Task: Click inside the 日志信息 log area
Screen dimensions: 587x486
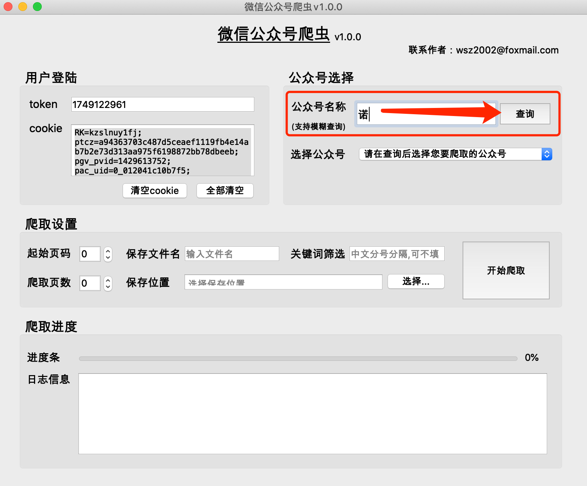Action: click(x=313, y=414)
